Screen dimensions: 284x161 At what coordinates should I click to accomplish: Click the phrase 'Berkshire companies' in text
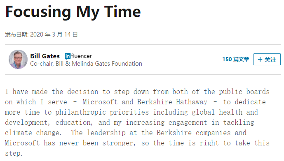[194, 133]
